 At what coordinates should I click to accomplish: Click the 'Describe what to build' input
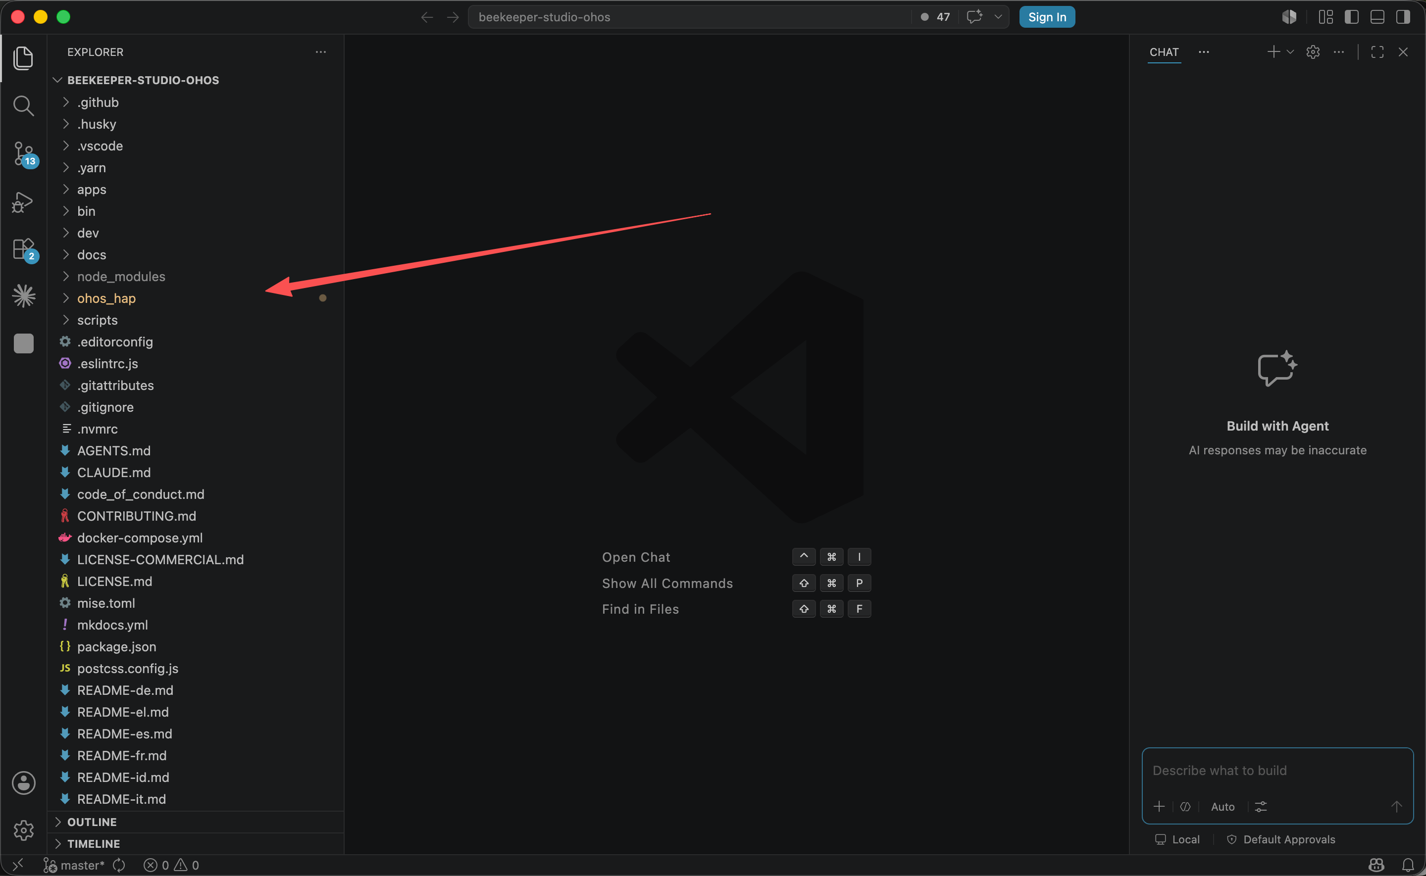coord(1277,771)
